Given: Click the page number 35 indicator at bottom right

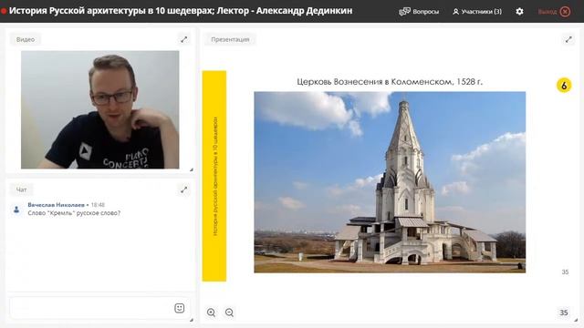Looking at the screenshot, I should [x=564, y=313].
